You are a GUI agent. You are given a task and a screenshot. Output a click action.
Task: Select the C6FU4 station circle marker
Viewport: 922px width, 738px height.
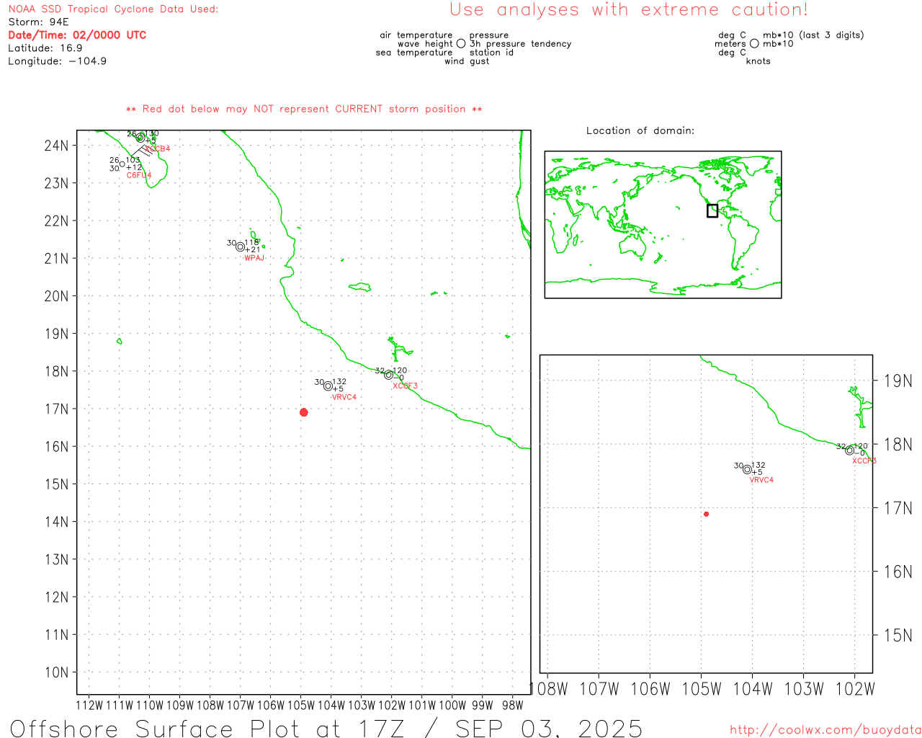[x=122, y=164]
